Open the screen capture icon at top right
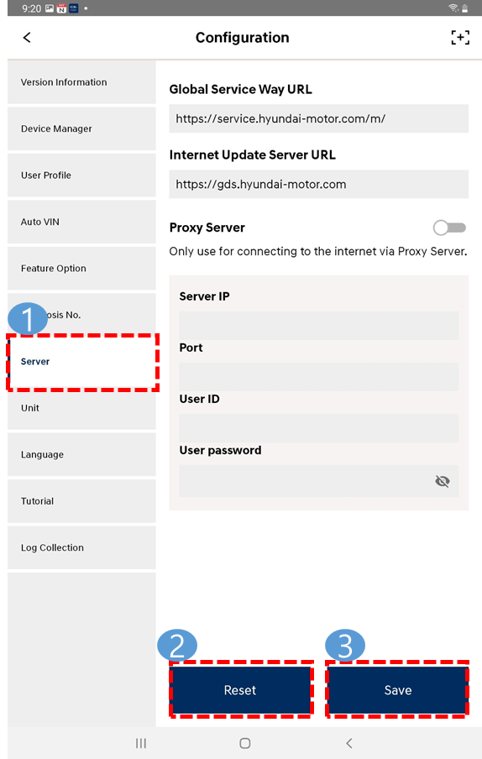Screen dimensions: 482x759 point(459,37)
